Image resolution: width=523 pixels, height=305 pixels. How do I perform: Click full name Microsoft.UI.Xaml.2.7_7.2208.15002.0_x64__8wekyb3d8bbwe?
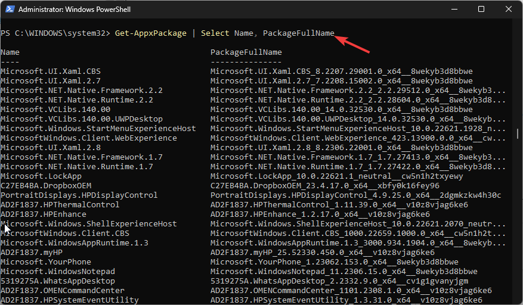(342, 81)
